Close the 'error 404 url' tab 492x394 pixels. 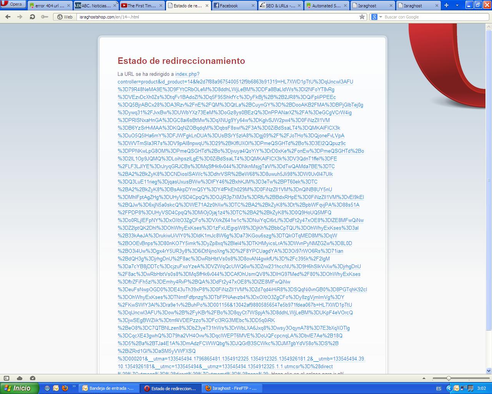(68, 6)
